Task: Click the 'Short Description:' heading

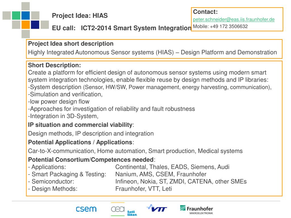Action: click(x=54, y=65)
